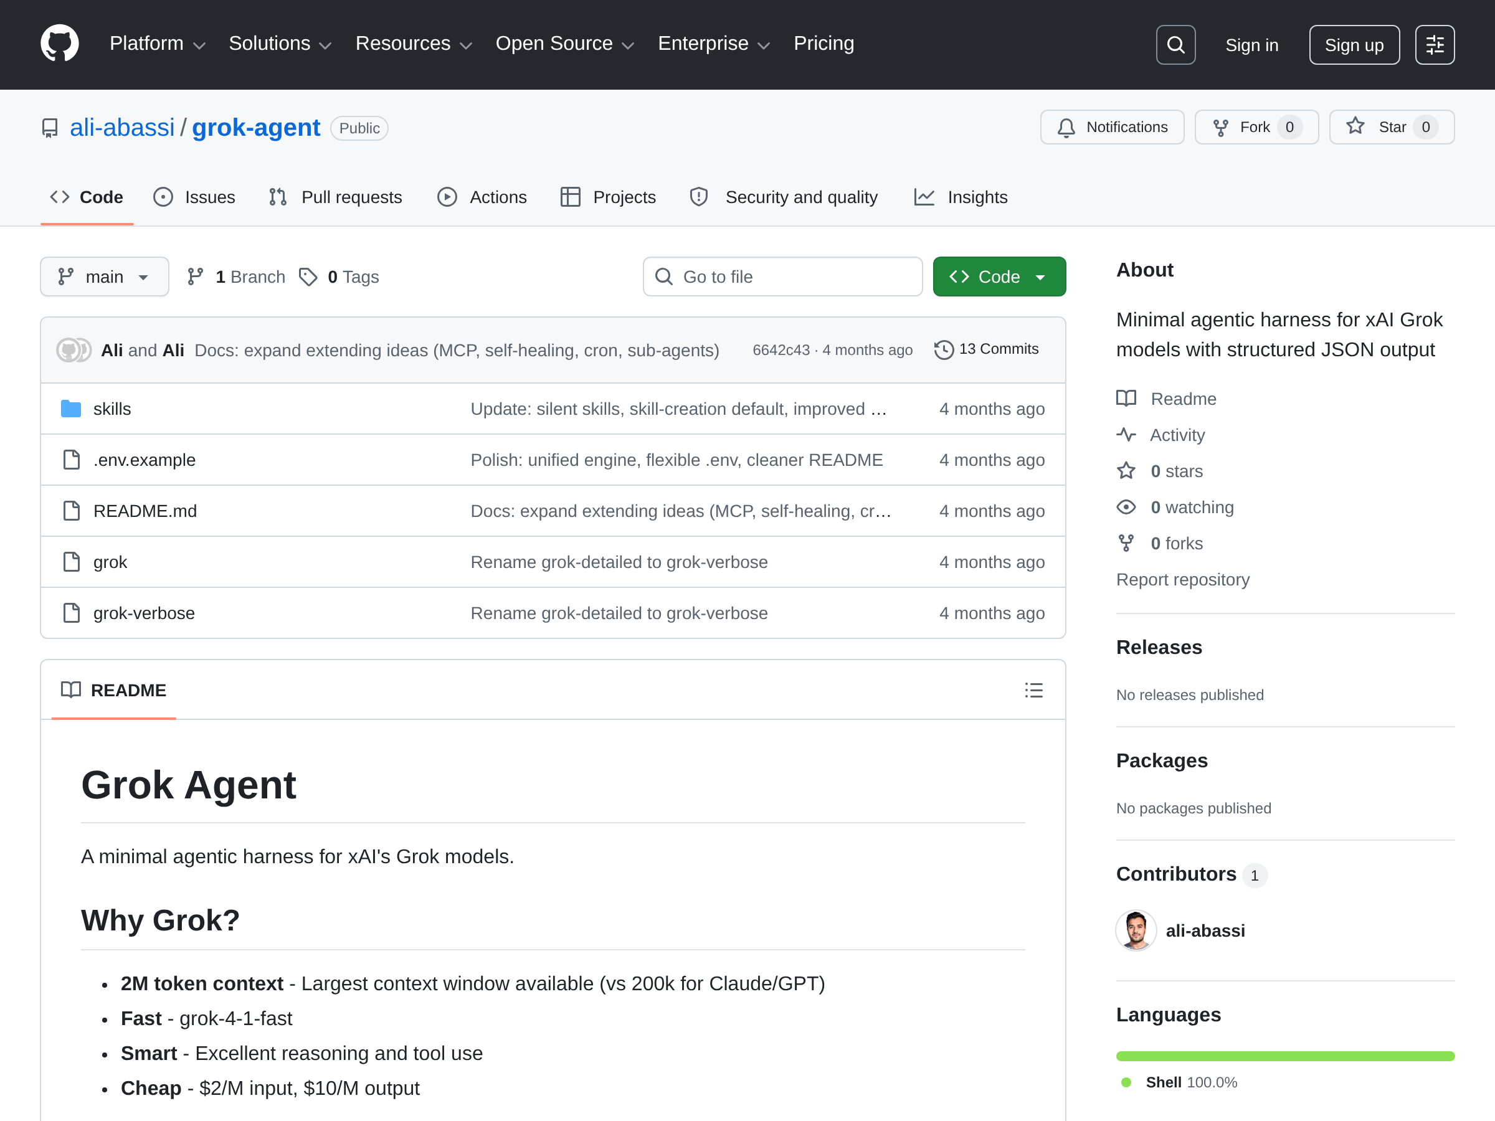The image size is (1495, 1121).
Task: Click the book icon on README tab
Action: 71,690
